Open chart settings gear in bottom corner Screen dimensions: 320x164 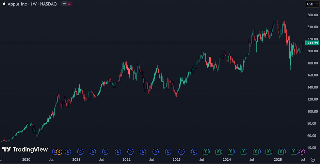(x=313, y=159)
